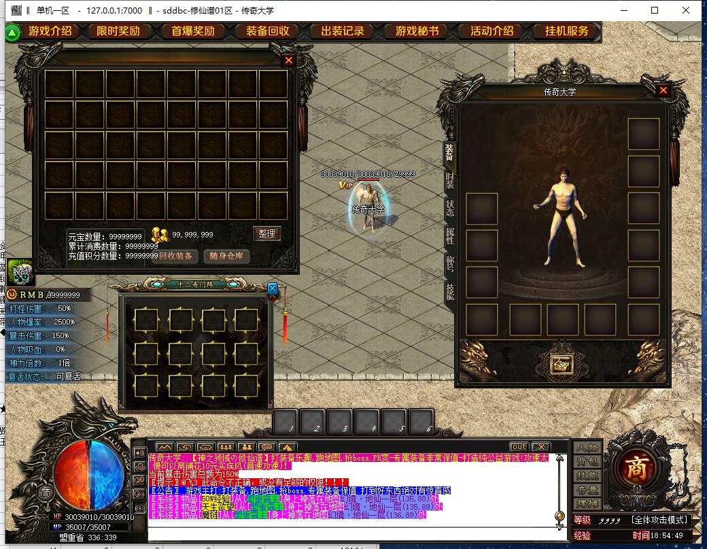The image size is (707, 549).
Task: Select quick slot number 6
Action: click(421, 422)
